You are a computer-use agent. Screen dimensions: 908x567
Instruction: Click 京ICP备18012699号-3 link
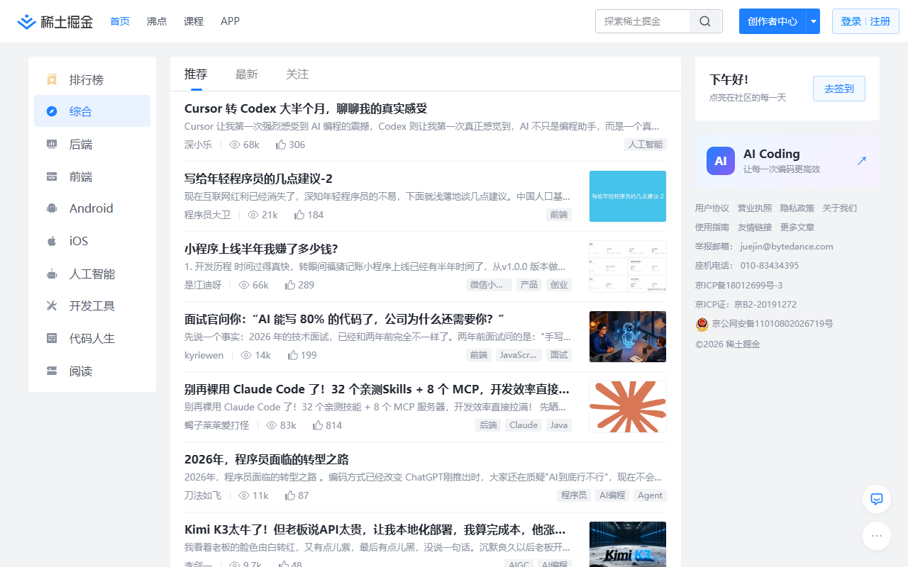coord(738,285)
